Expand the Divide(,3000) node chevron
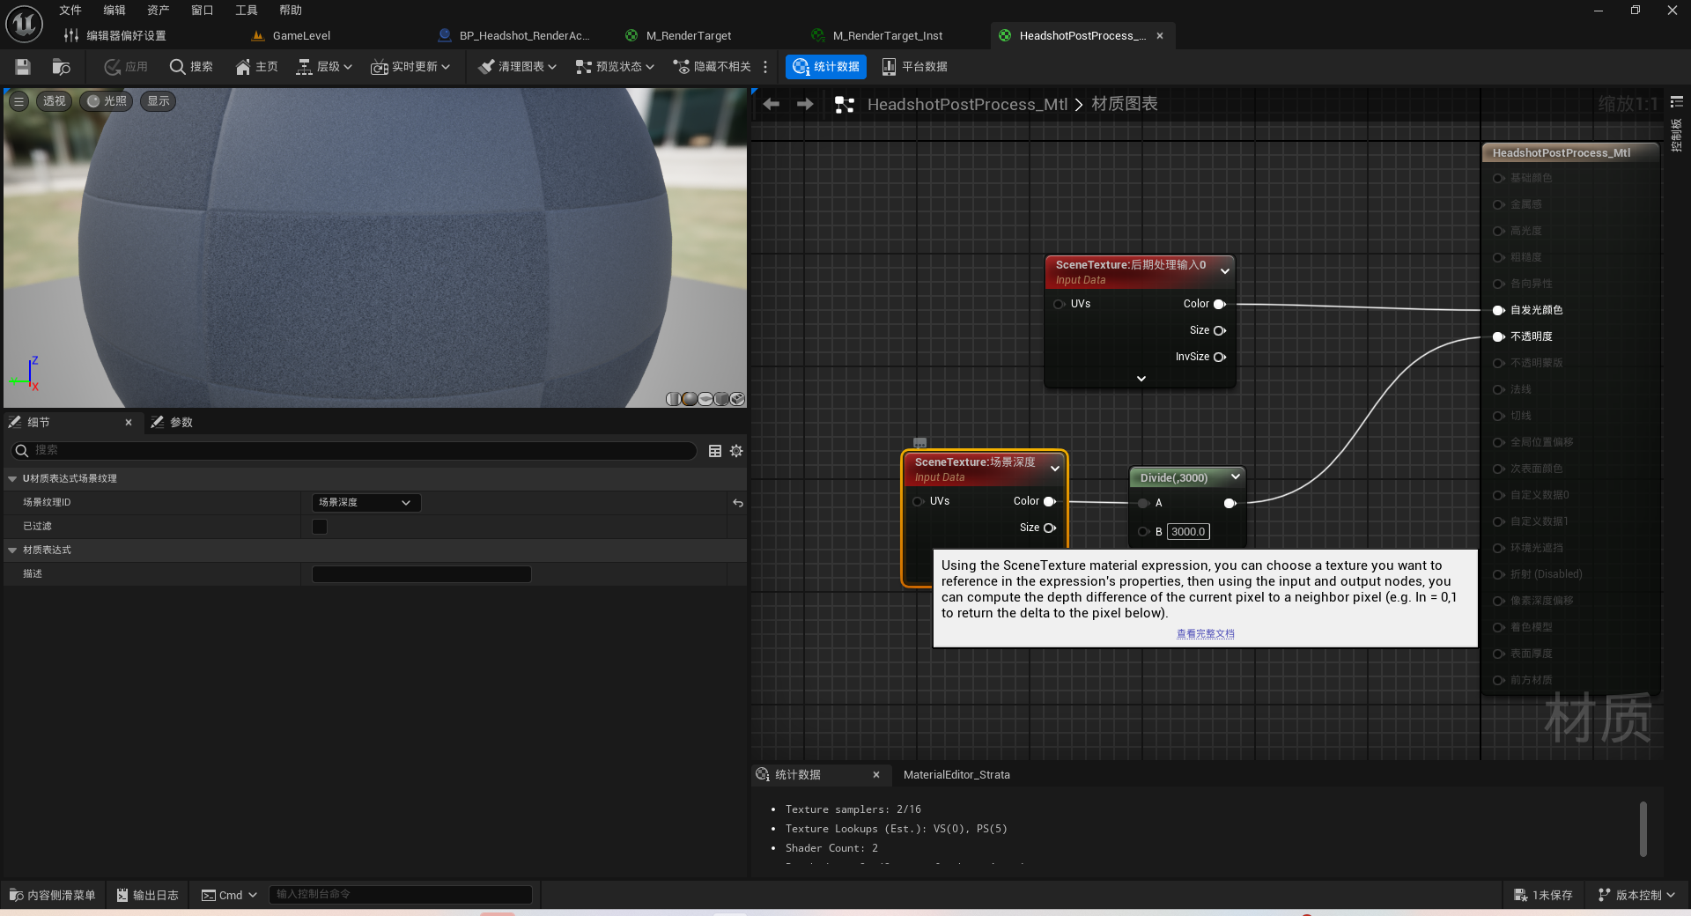 pos(1236,476)
